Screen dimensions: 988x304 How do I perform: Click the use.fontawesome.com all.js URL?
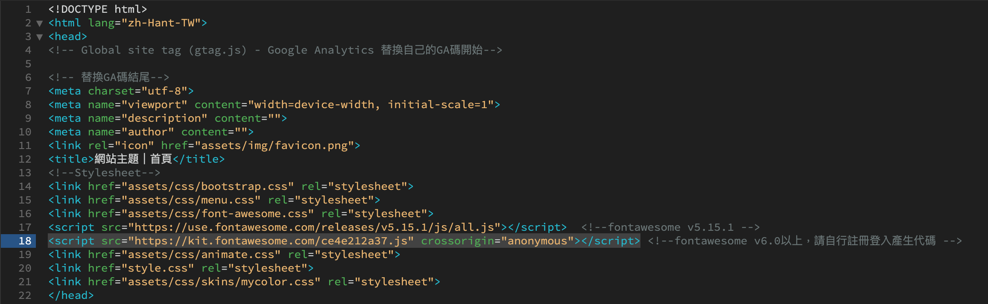coord(314,227)
